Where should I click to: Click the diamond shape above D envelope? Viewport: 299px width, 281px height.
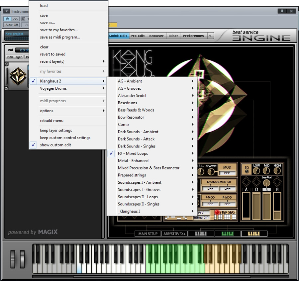(x=256, y=182)
